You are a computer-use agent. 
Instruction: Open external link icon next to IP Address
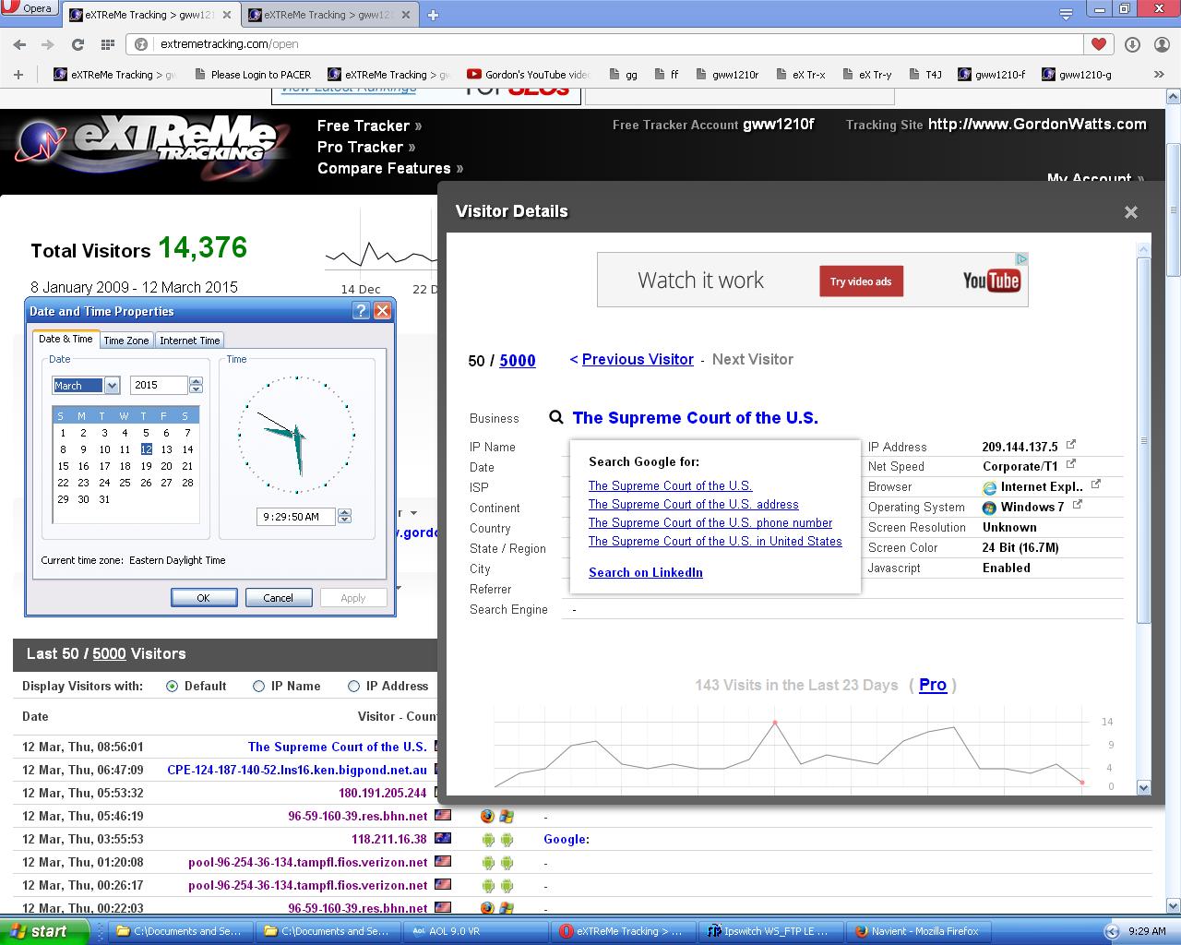coord(1070,445)
